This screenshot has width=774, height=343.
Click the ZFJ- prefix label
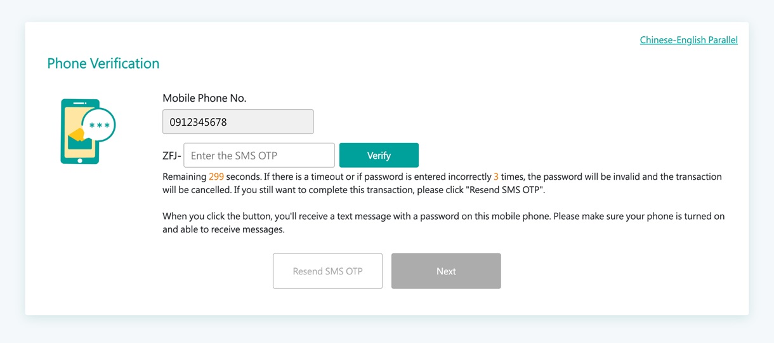171,156
